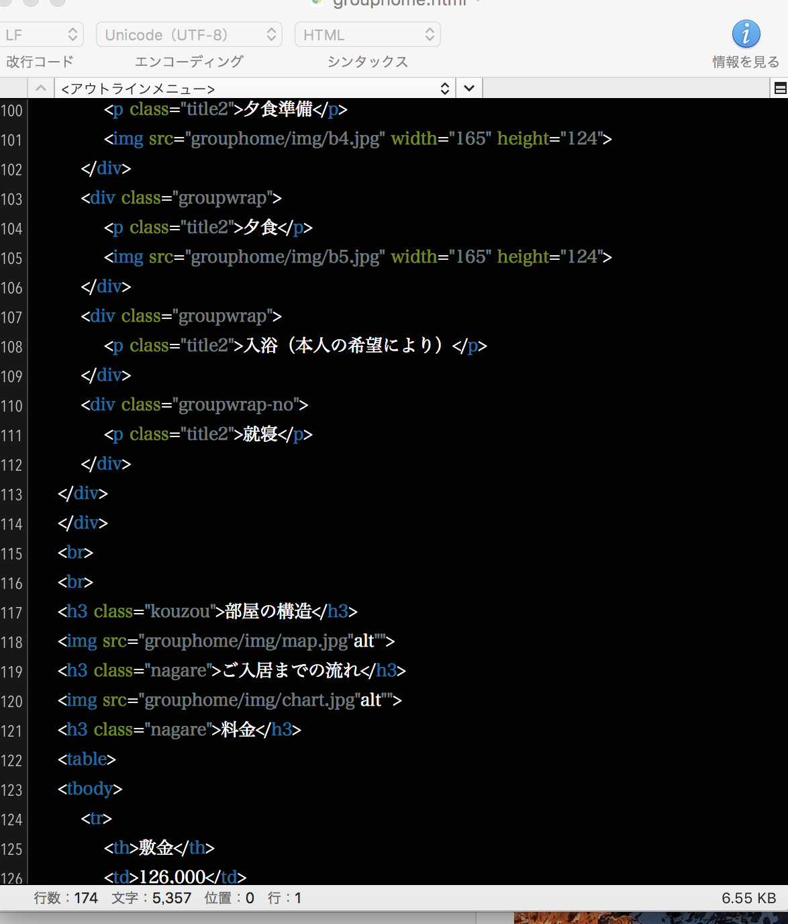Open the 情報を見る info inspector
Screen dimensions: 788x924
click(x=746, y=35)
